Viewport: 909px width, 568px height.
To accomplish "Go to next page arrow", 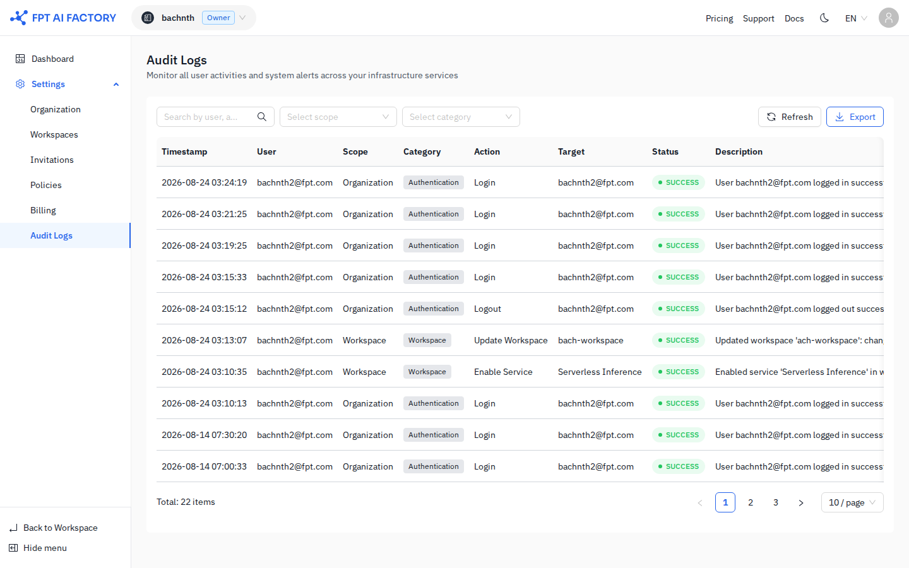I will [x=801, y=502].
